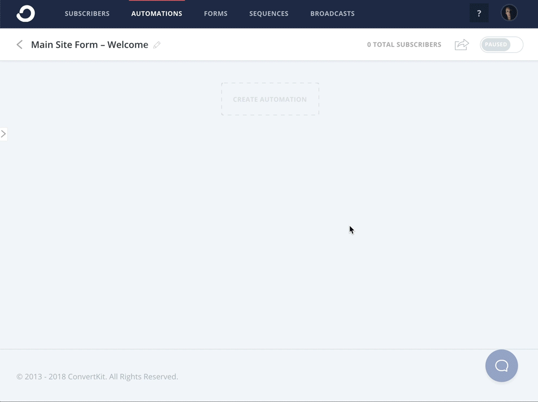
Task: Navigate to Sequences
Action: pos(269,14)
